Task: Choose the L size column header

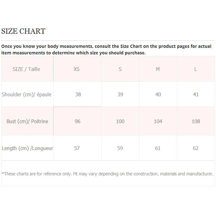Action: tap(195, 69)
